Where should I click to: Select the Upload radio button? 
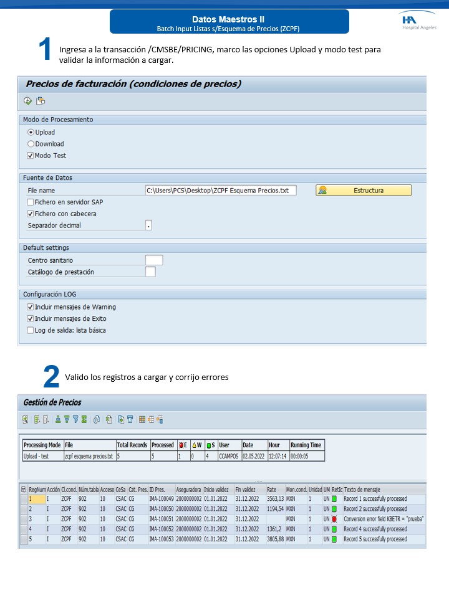click(x=31, y=132)
